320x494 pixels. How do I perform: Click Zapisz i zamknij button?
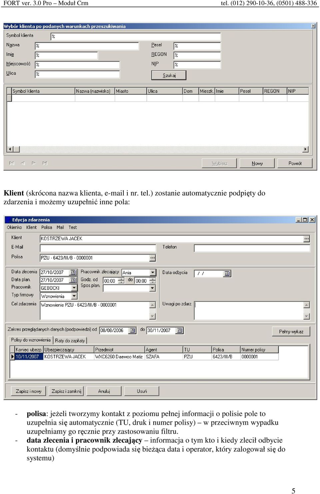pyautogui.click(x=66, y=391)
